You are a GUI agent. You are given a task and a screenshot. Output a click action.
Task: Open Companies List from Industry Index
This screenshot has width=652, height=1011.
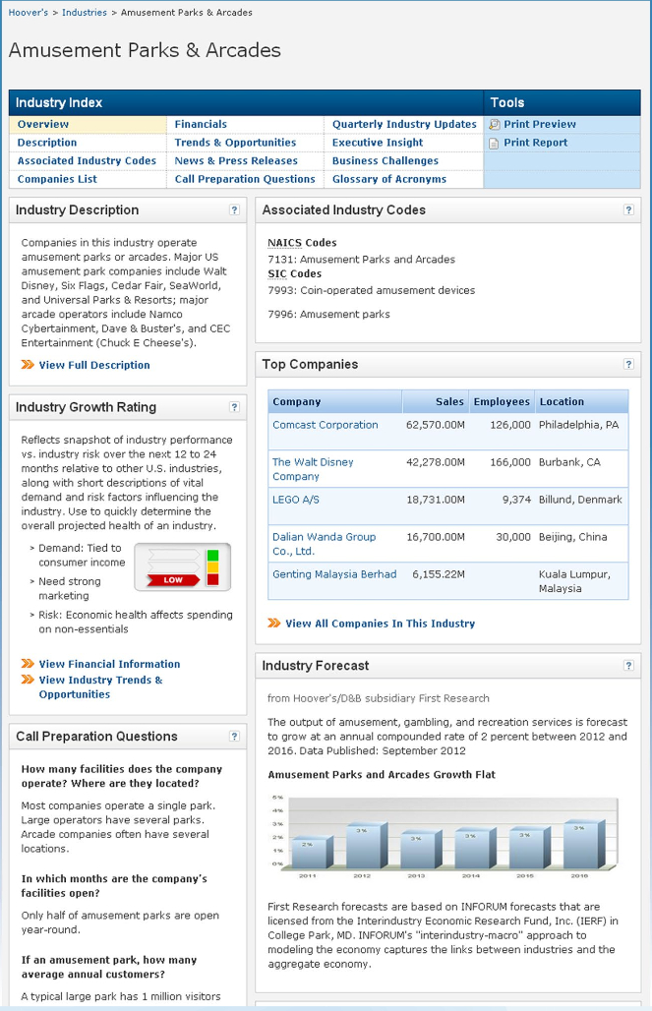[x=57, y=179]
